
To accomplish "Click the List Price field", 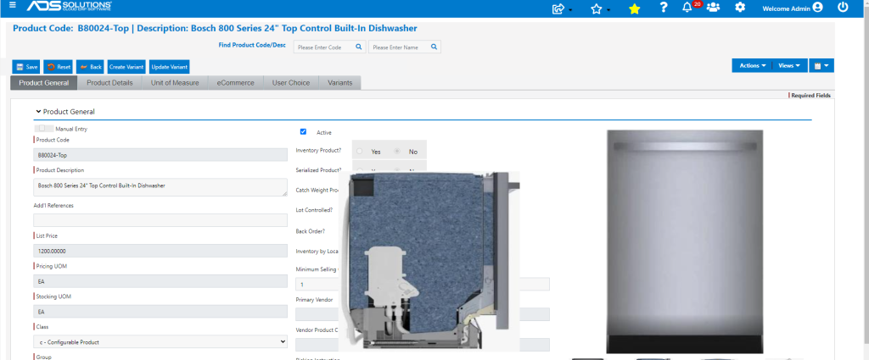I will 160,251.
